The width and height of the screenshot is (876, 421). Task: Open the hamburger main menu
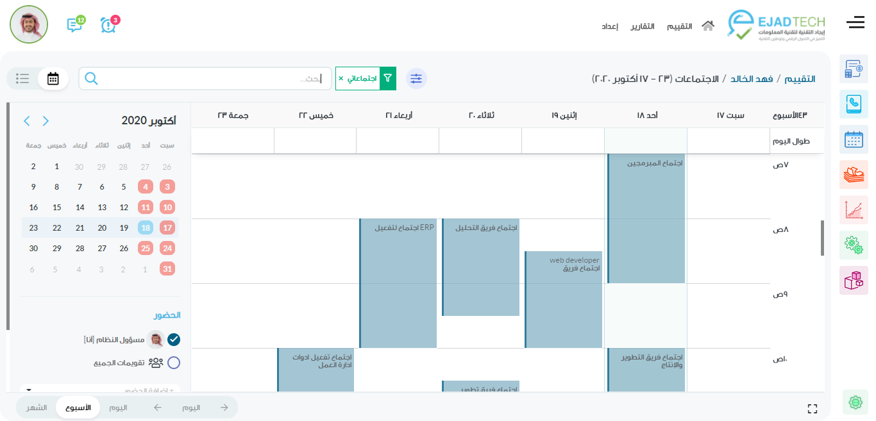[x=855, y=23]
